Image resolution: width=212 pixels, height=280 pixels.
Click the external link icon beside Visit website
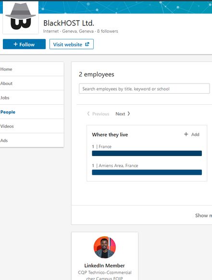(x=87, y=44)
